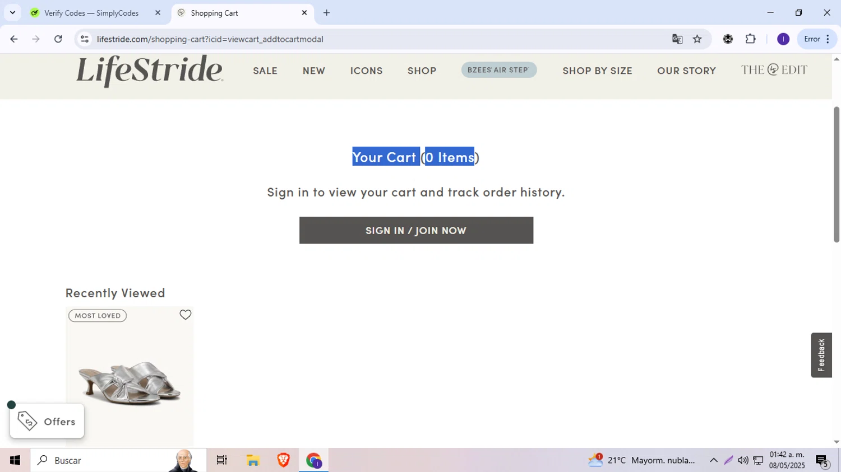The image size is (841, 472).
Task: Click Chrome icon in taskbar
Action: [313, 460]
